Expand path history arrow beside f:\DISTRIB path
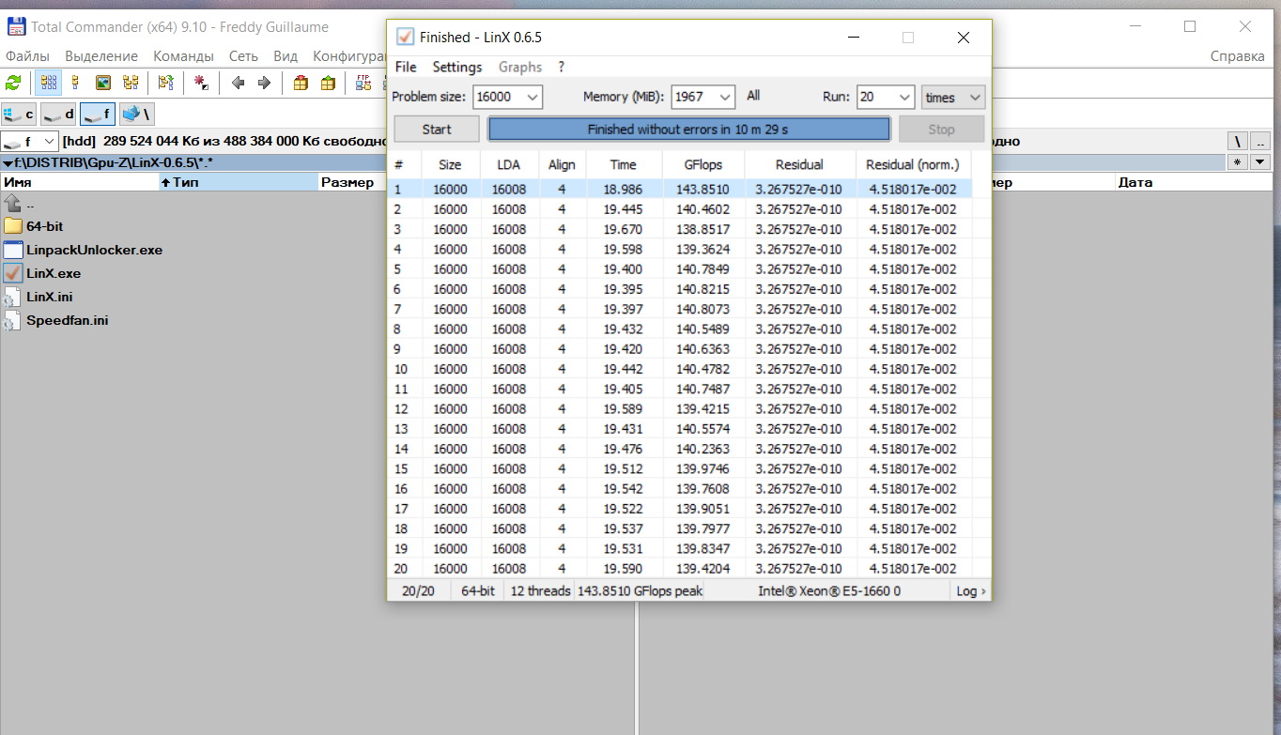 coord(8,163)
